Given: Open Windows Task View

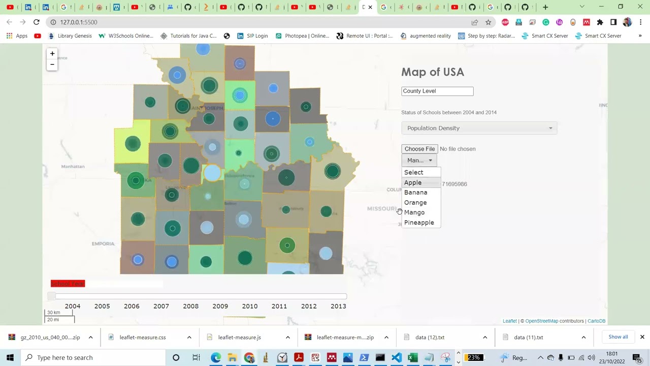Looking at the screenshot, I should click(196, 358).
